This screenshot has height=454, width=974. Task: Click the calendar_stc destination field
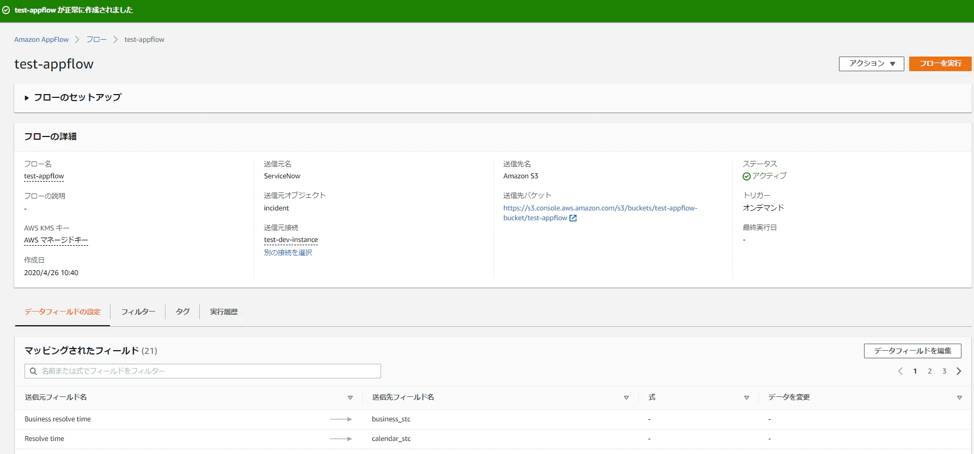pyautogui.click(x=391, y=439)
